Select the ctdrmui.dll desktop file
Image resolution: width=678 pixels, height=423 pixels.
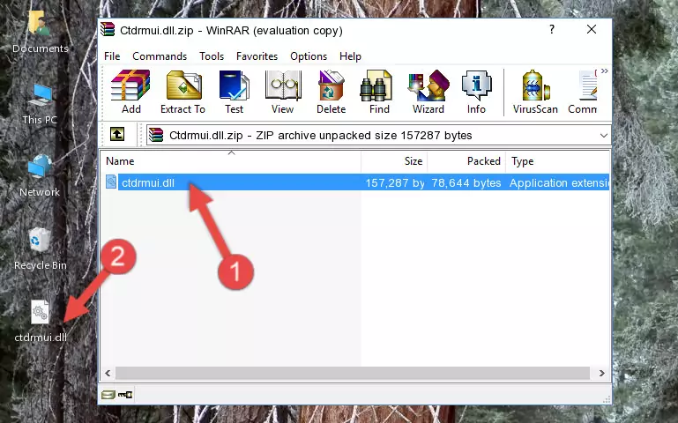(40, 321)
